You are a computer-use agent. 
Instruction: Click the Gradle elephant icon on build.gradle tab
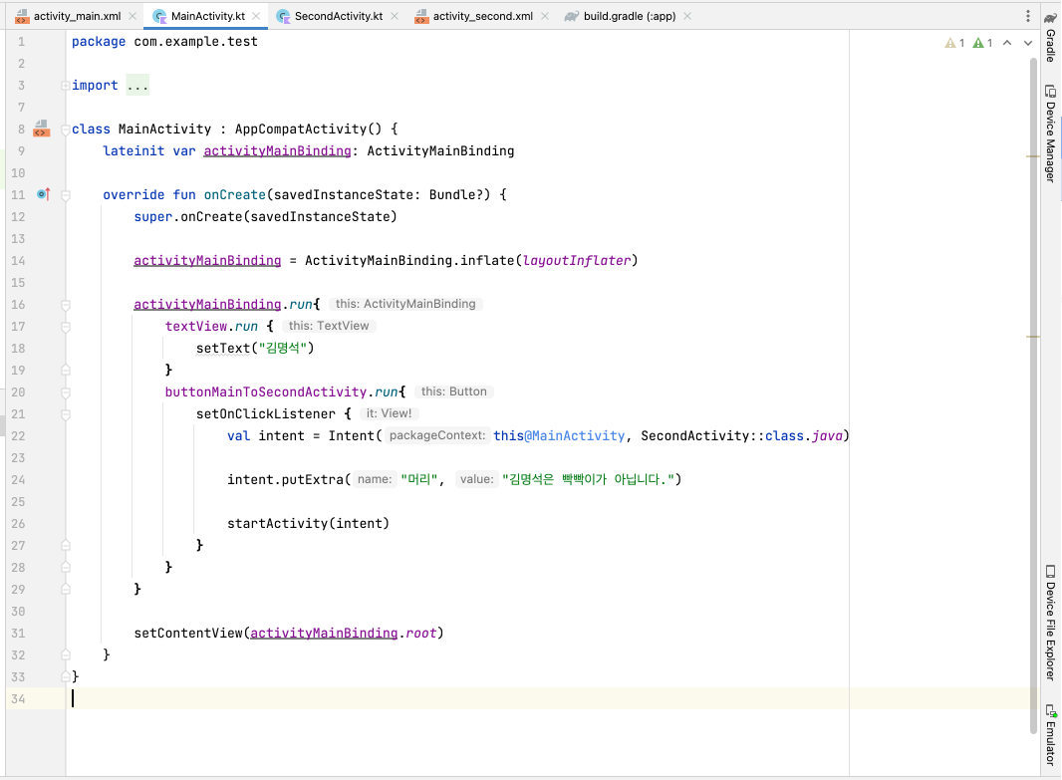pos(572,16)
